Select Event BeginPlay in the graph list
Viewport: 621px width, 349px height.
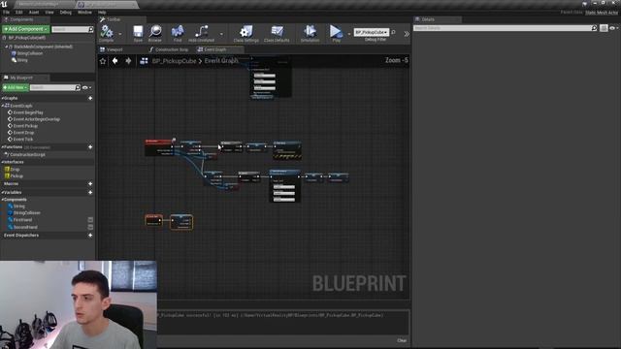(x=28, y=112)
